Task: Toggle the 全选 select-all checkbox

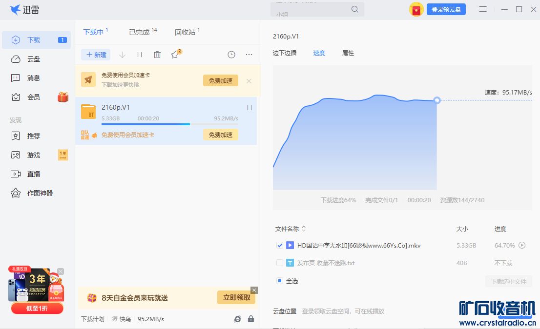Action: tap(280, 281)
